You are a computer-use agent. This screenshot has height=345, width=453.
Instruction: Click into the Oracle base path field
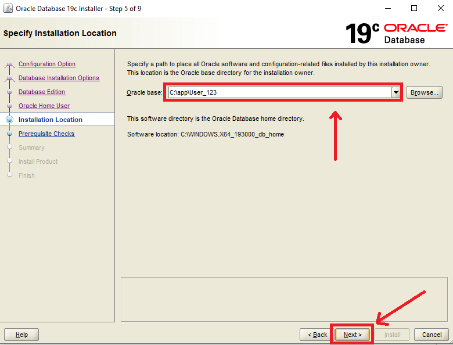point(279,92)
